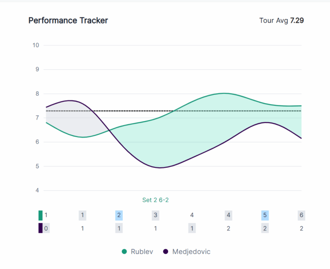Click the peak of Rublev's green line
330x269 pixels.
point(224,93)
